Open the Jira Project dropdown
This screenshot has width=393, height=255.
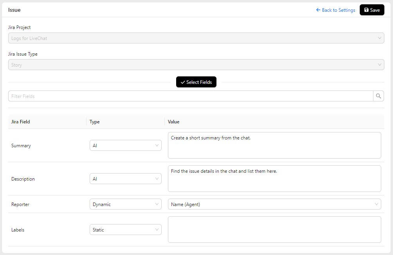pyautogui.click(x=196, y=38)
